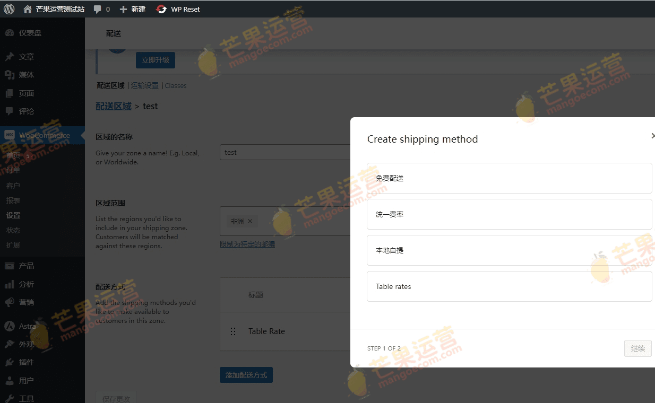655x403 pixels.
Task: Open the 状态 submenu item
Action: 13,230
